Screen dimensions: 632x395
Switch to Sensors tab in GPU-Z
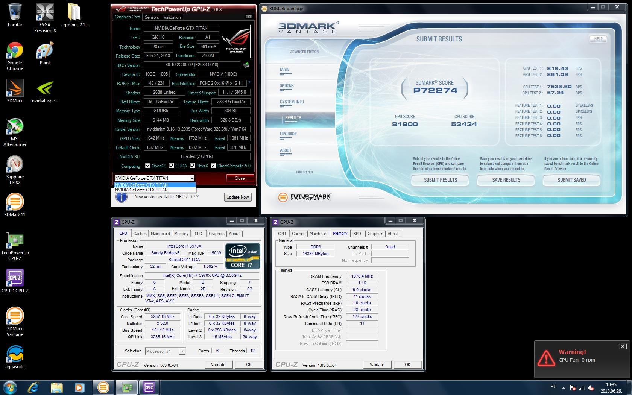coord(152,17)
